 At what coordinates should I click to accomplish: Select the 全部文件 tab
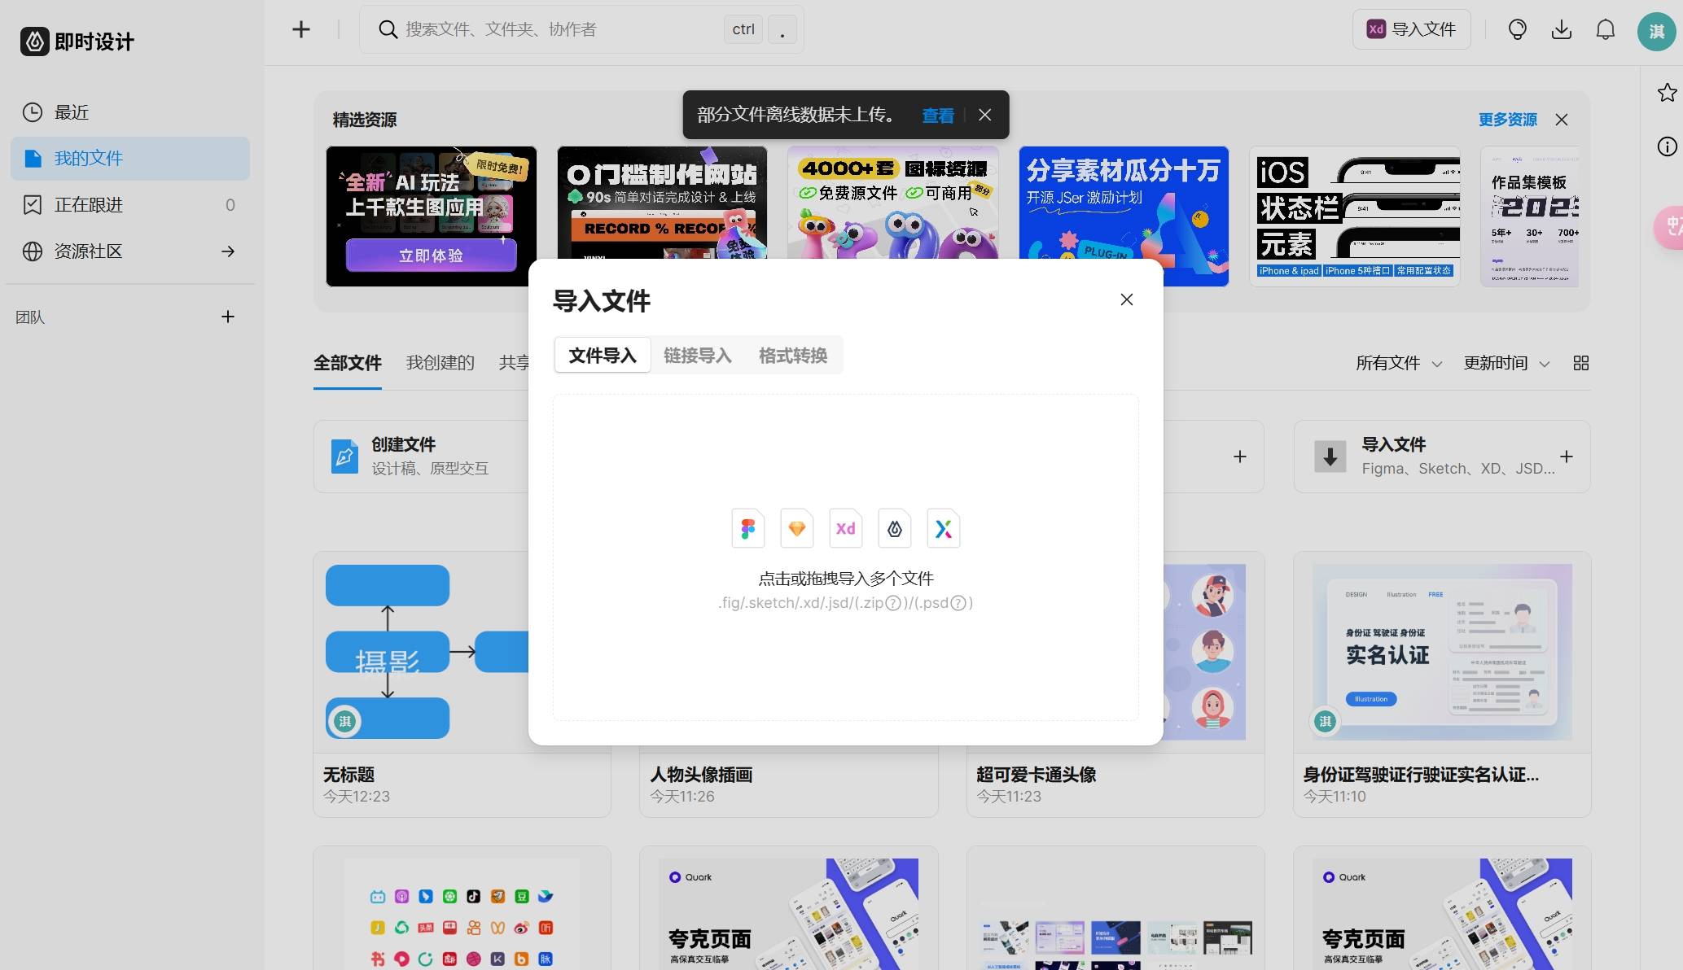coord(348,363)
